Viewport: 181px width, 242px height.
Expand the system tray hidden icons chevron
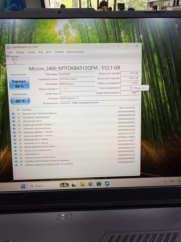coord(165,181)
